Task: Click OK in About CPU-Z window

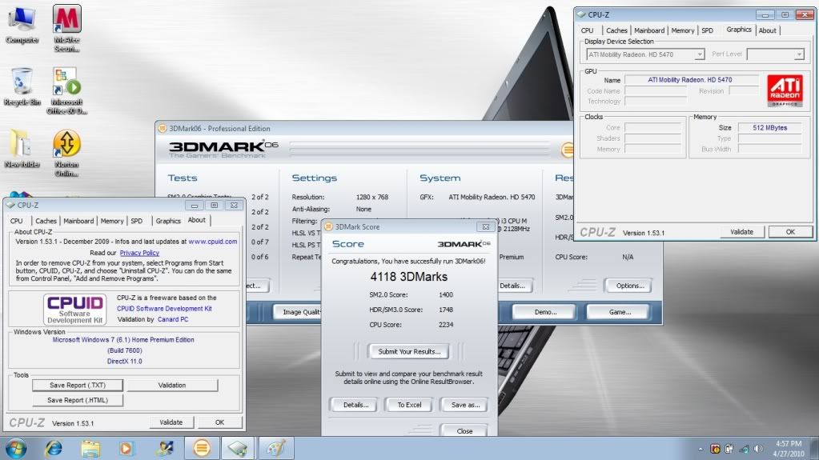Action: (219, 422)
